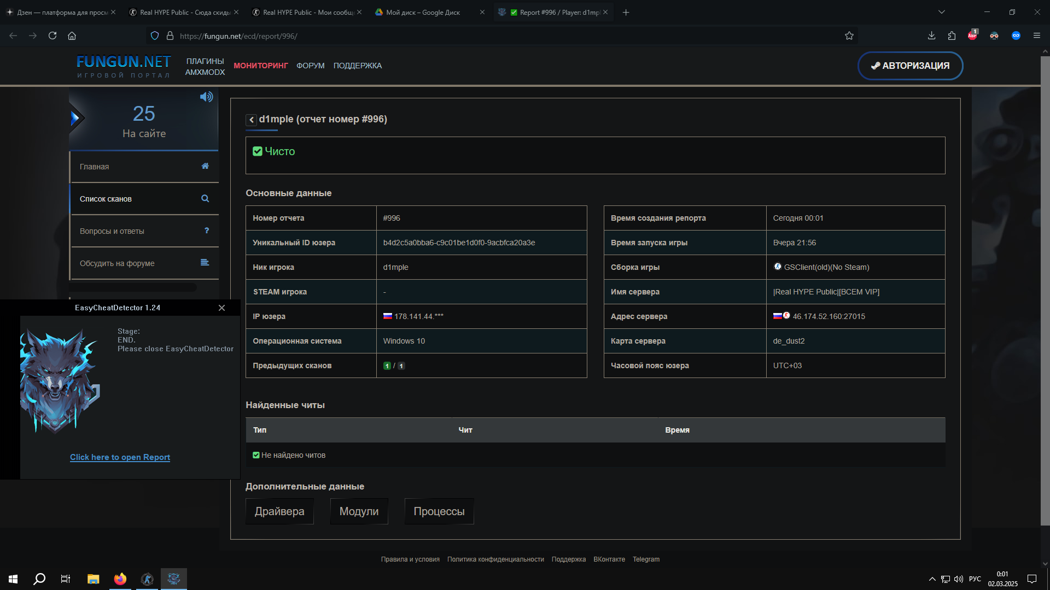This screenshot has height=590, width=1050.
Task: Click the АВТОРИЗАЦИЯ button
Action: coord(910,66)
